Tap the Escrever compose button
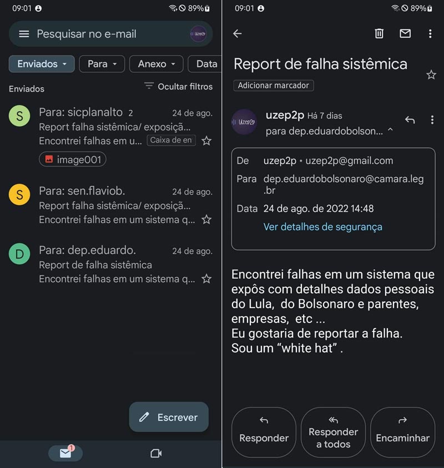The image size is (444, 468). tap(169, 417)
